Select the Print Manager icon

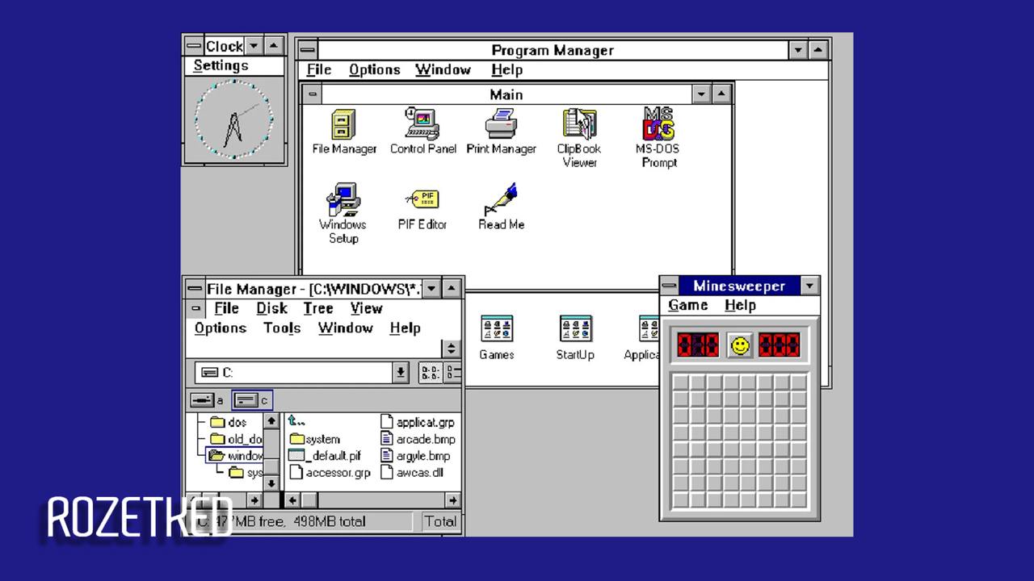[501, 132]
